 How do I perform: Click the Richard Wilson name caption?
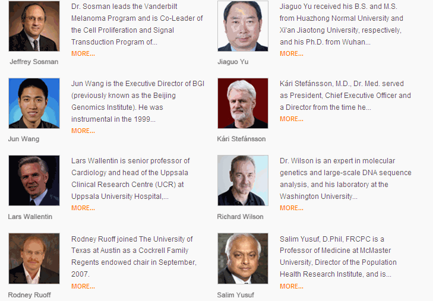click(x=240, y=217)
